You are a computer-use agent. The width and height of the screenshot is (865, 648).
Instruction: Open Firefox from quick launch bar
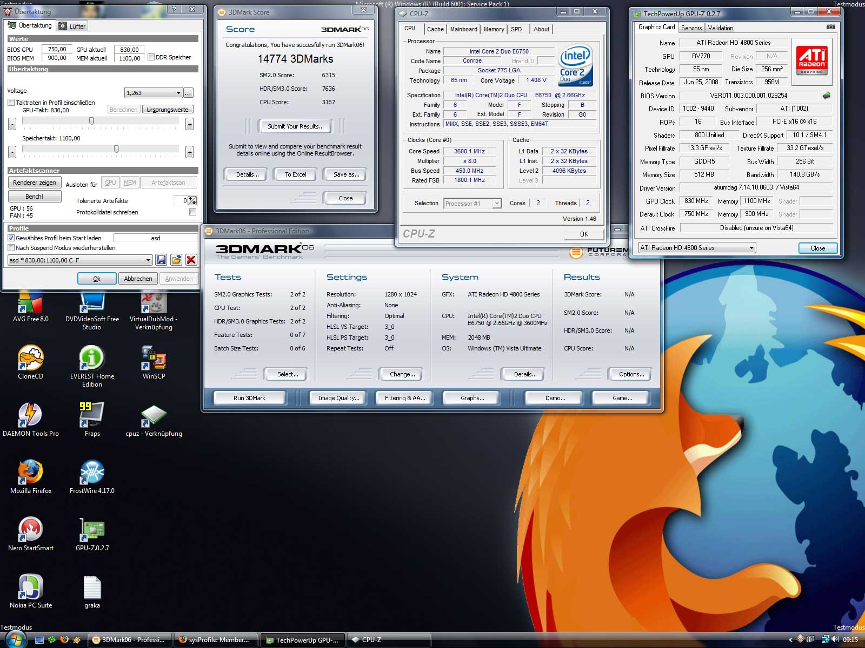(64, 640)
